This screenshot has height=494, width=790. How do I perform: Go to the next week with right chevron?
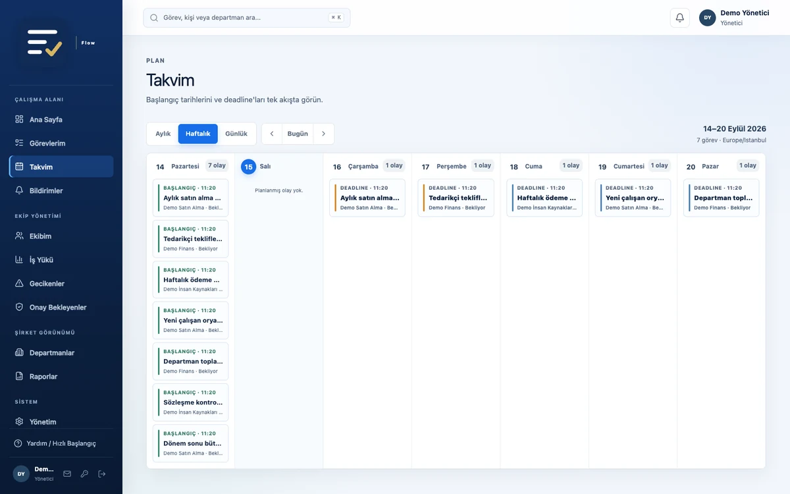pyautogui.click(x=323, y=134)
